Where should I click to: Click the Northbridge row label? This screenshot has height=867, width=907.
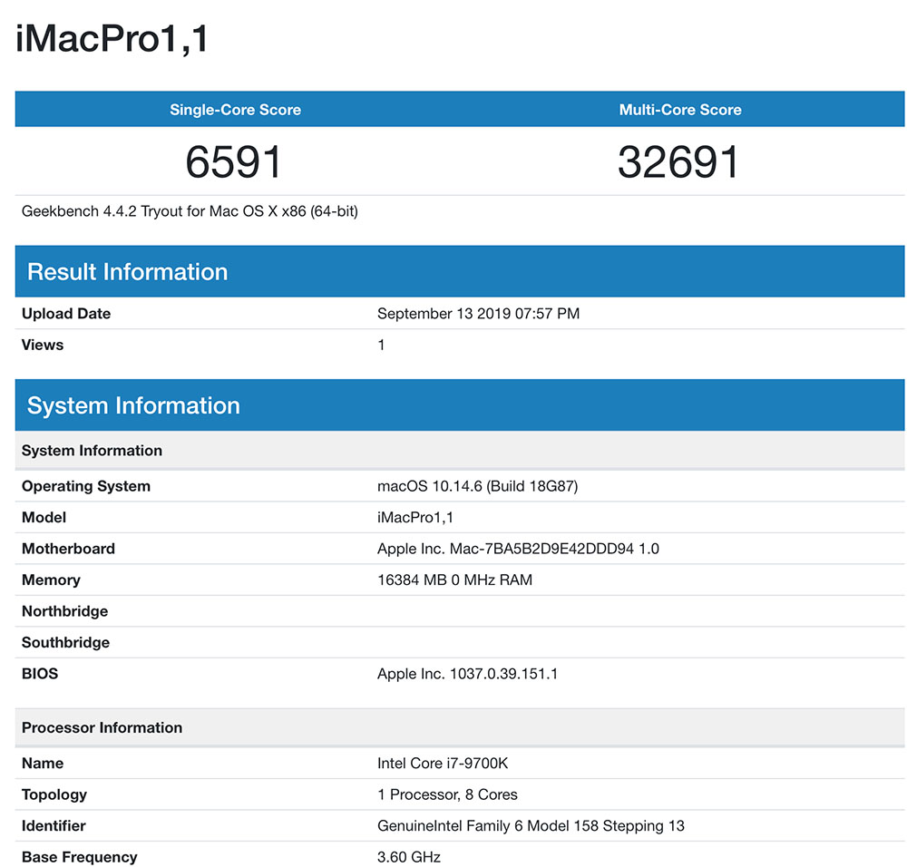[64, 611]
